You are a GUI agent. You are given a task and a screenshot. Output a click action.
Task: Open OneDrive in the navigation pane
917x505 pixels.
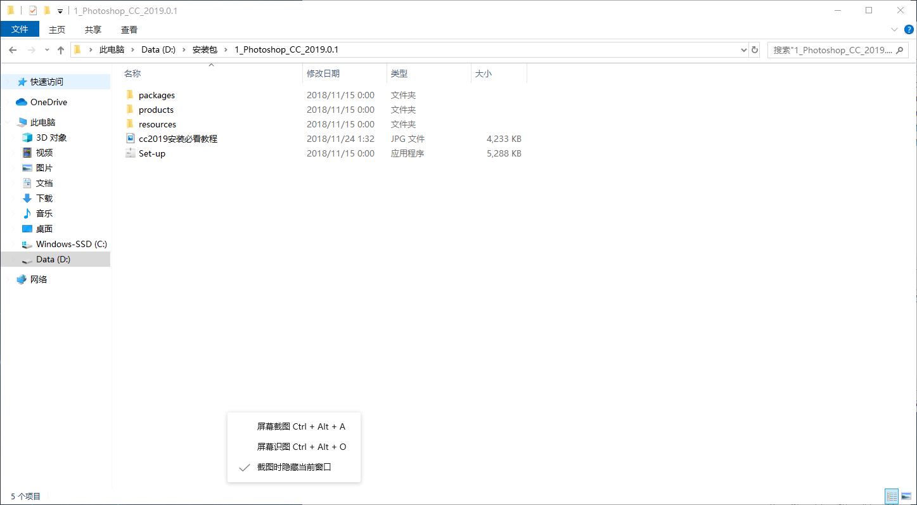(48, 102)
